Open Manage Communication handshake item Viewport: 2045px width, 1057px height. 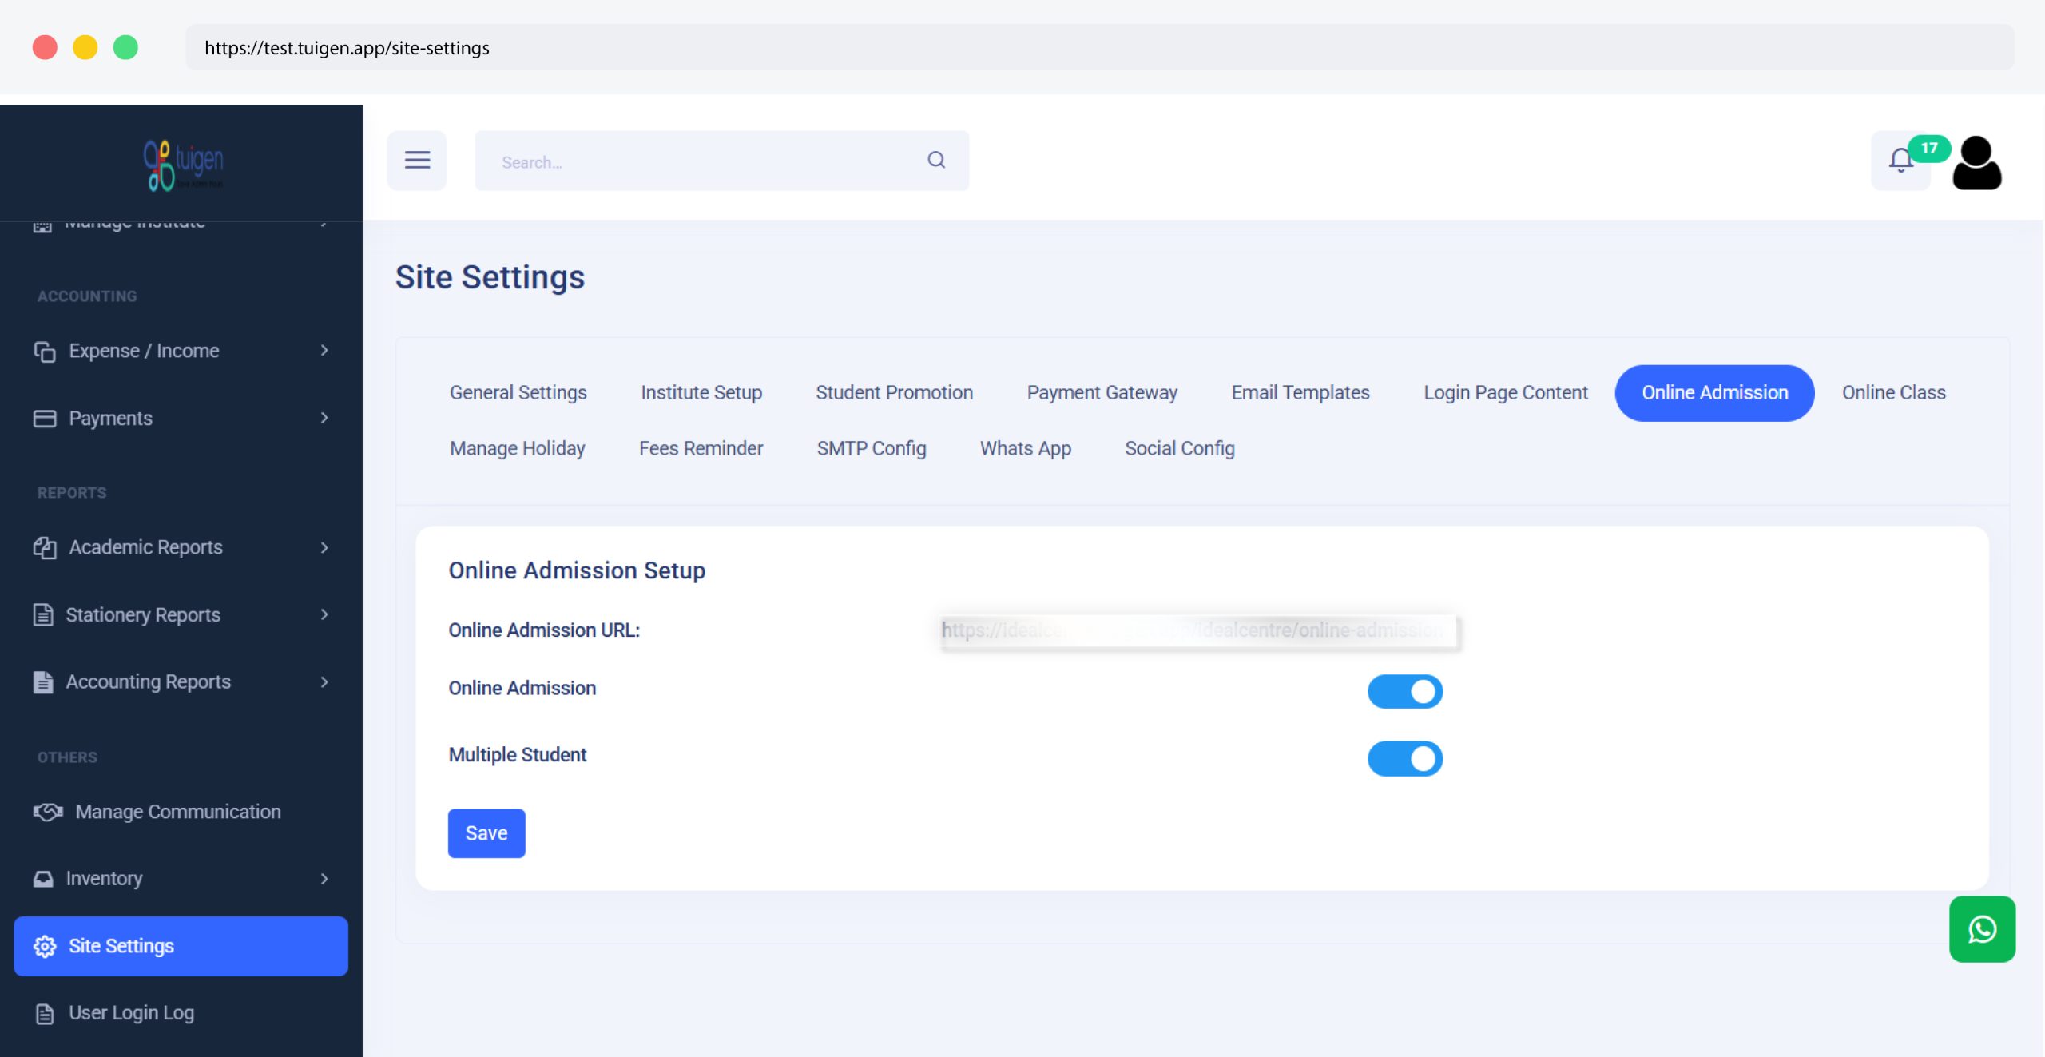pos(177,812)
